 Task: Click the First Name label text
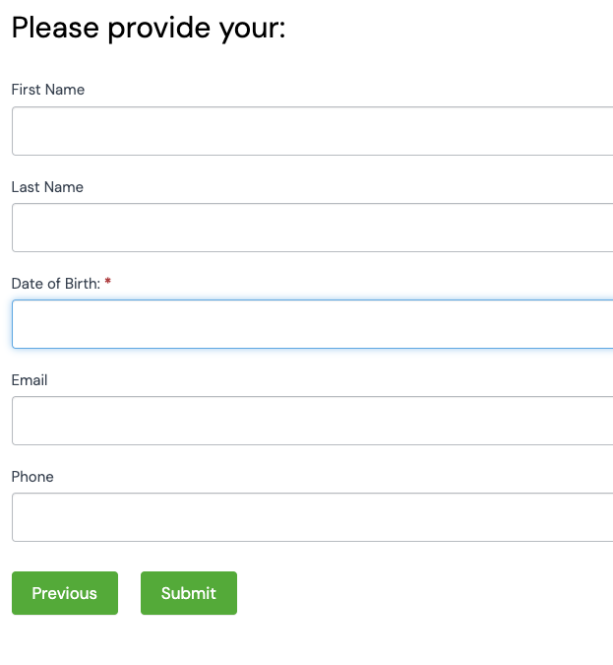[x=48, y=90]
